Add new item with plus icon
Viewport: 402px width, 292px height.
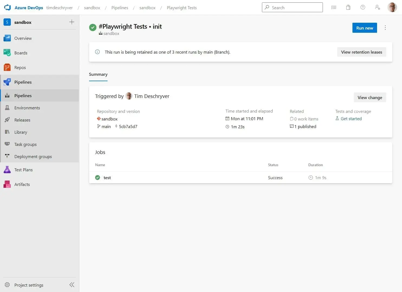72,22
